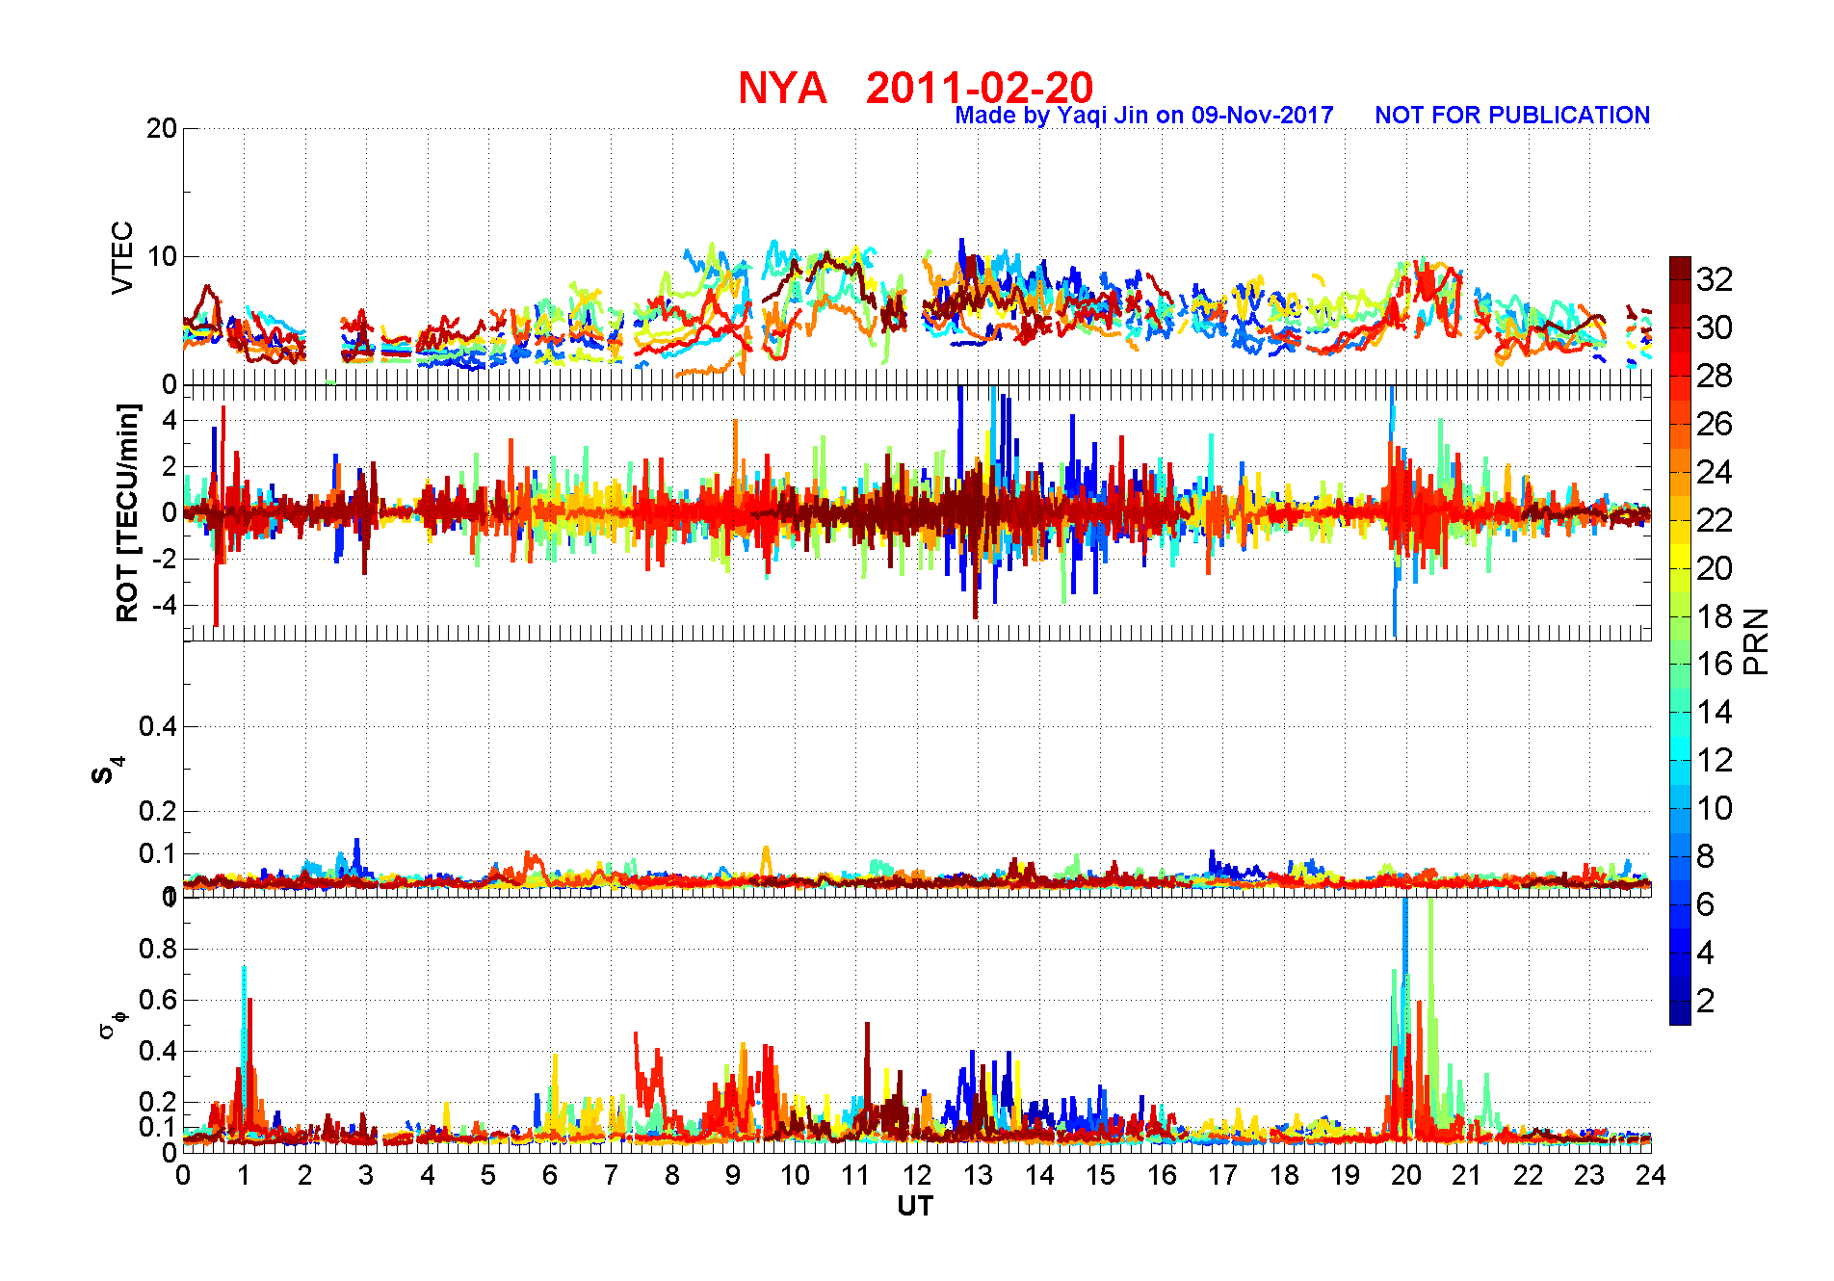Click the colorbar tick label 16
This screenshot has width=1834, height=1281.
(1715, 664)
